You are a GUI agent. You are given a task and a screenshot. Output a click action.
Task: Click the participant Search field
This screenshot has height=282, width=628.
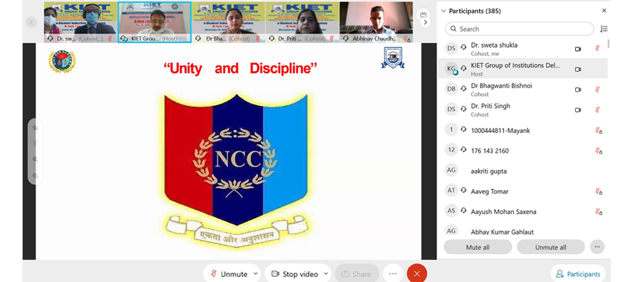tap(519, 29)
